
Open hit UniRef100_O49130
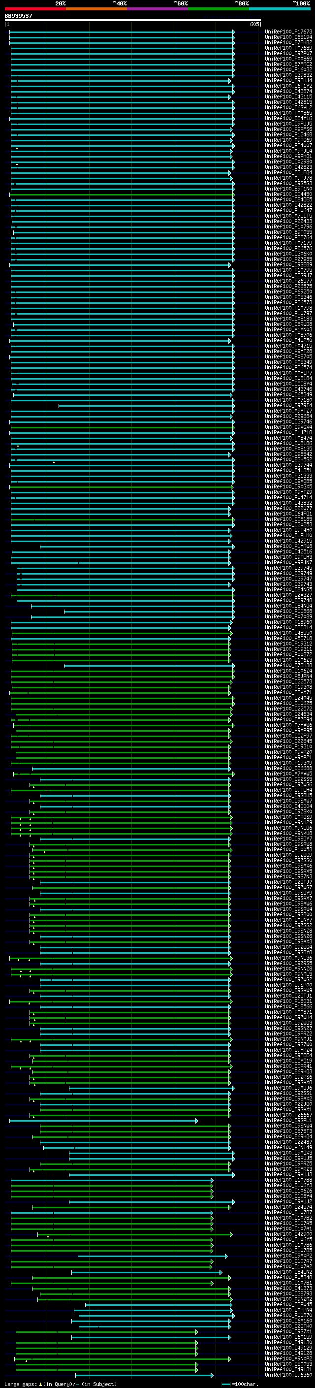[x=288, y=1342]
